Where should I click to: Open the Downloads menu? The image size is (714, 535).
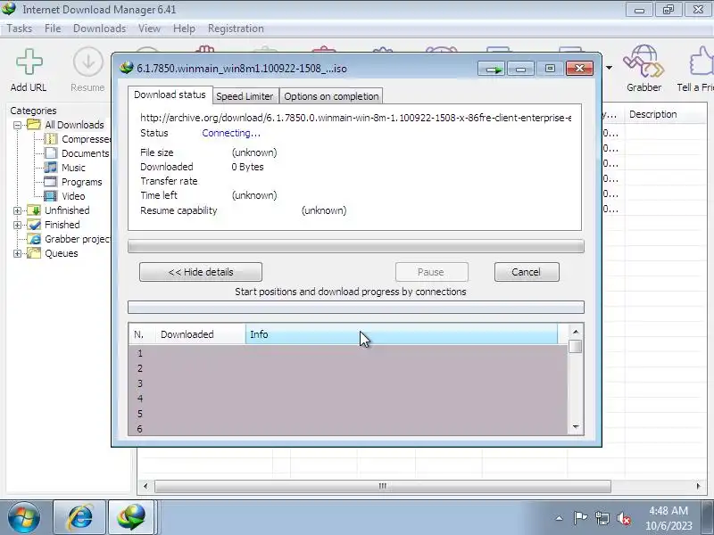coord(99,29)
